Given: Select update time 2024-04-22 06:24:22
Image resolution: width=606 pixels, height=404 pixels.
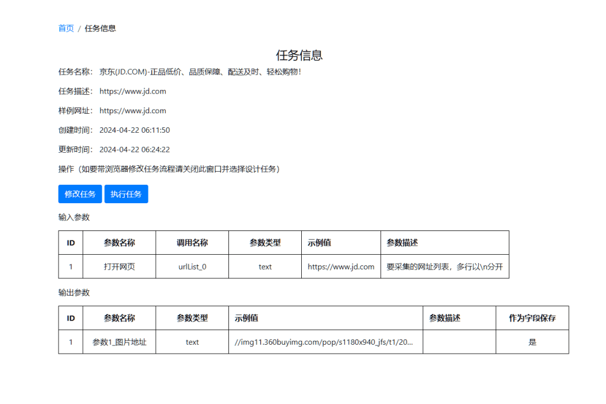Looking at the screenshot, I should 134,149.
